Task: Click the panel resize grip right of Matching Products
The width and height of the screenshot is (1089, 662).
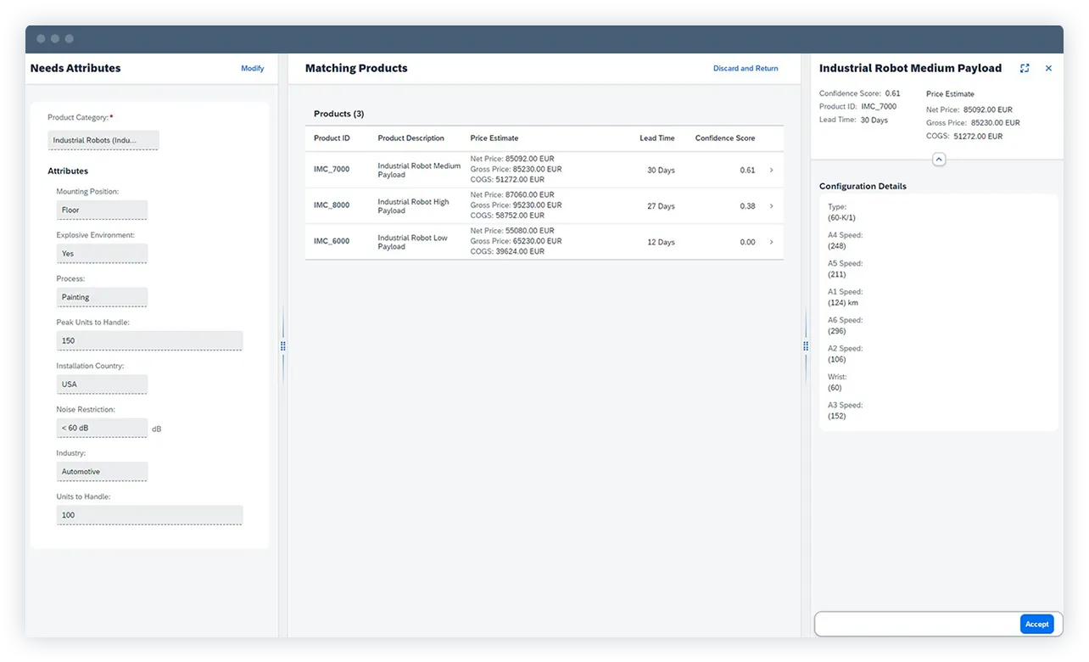Action: (x=805, y=345)
